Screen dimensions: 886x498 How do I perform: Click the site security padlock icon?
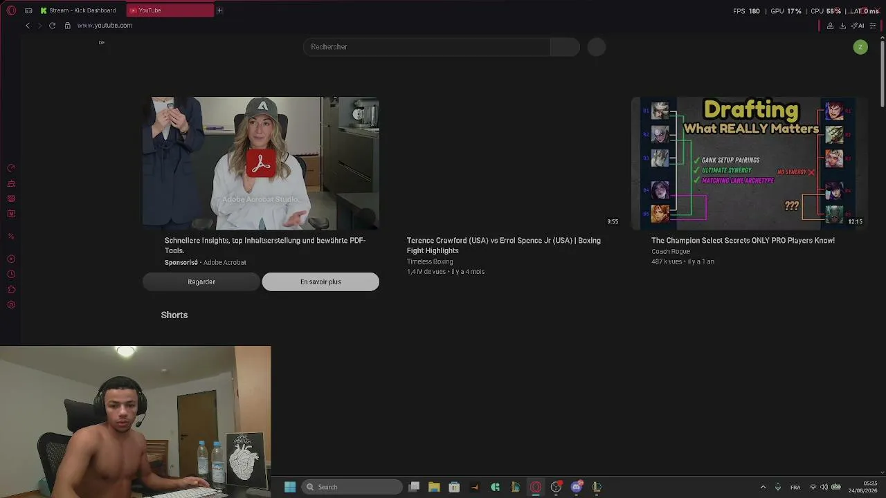pos(67,26)
